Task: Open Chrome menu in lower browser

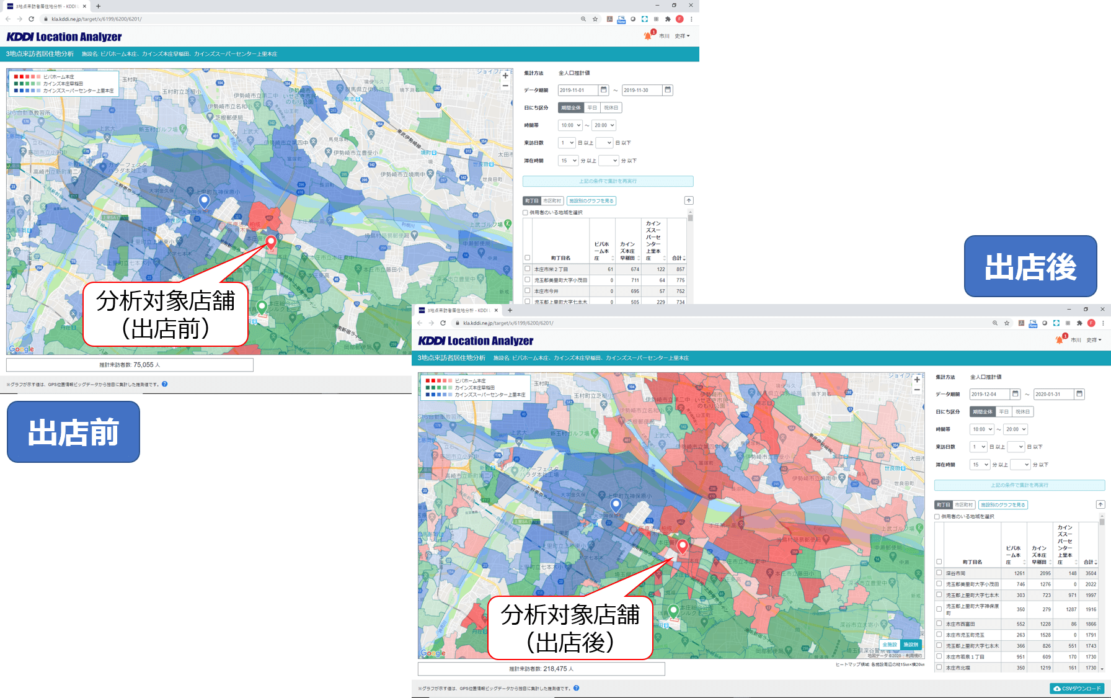Action: click(1103, 323)
